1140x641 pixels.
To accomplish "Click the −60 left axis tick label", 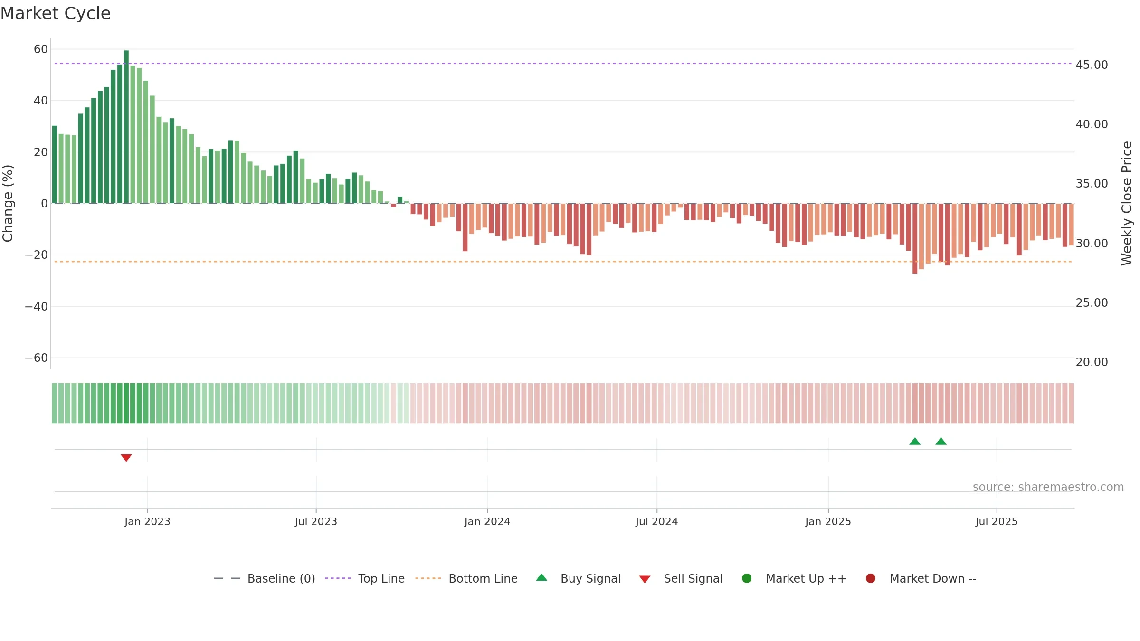I will pos(37,358).
